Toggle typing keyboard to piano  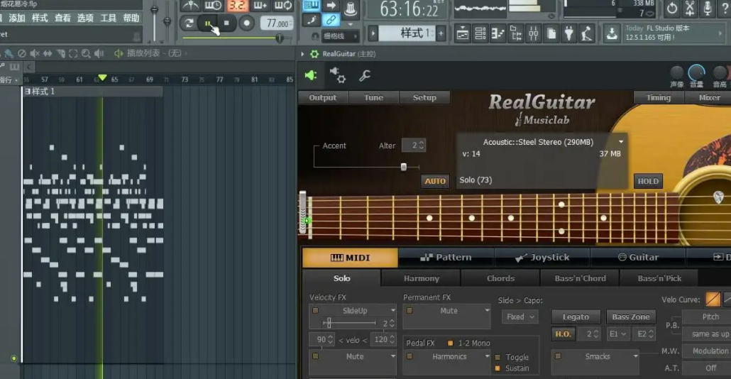pyautogui.click(x=311, y=6)
